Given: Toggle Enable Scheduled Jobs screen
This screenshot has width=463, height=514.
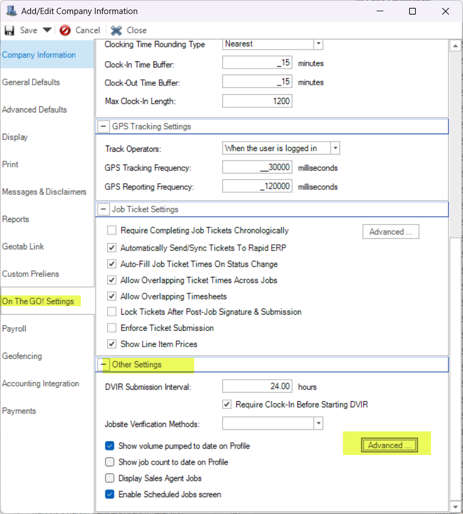Looking at the screenshot, I should click(x=109, y=494).
